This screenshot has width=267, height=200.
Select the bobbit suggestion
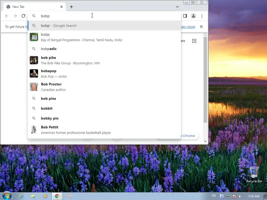[x=104, y=108]
